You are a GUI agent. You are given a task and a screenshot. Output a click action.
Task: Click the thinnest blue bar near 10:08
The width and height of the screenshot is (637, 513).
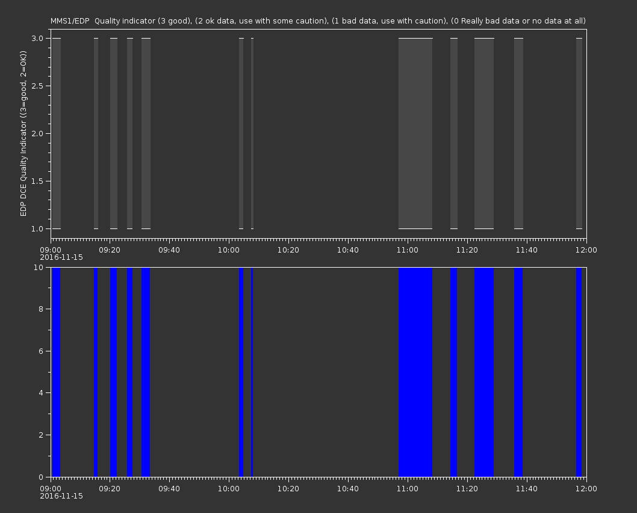pos(252,372)
